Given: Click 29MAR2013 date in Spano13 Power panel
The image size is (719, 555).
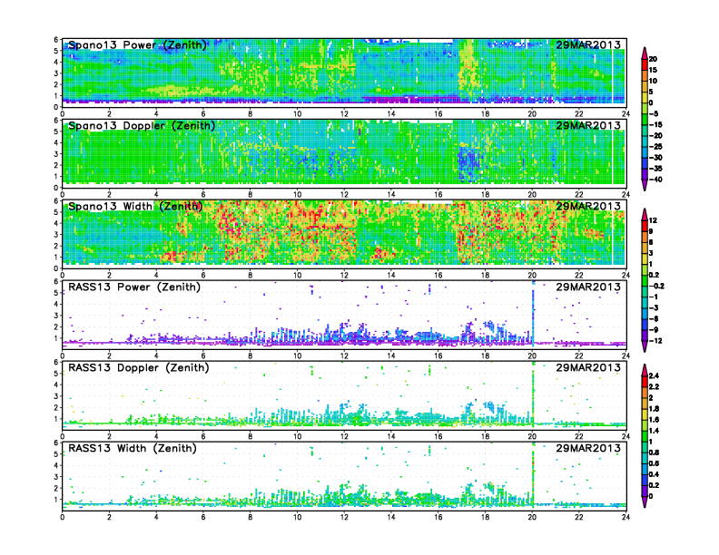Looking at the screenshot, I should (x=588, y=44).
